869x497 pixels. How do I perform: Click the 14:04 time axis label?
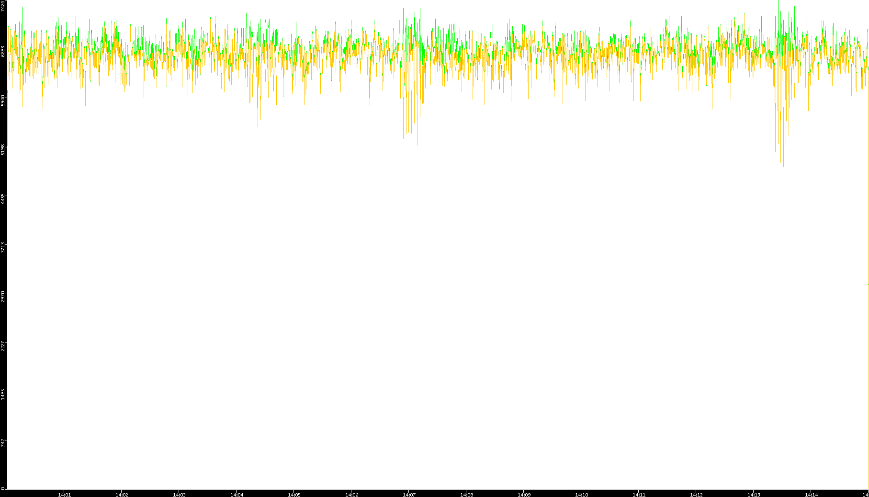coord(237,495)
